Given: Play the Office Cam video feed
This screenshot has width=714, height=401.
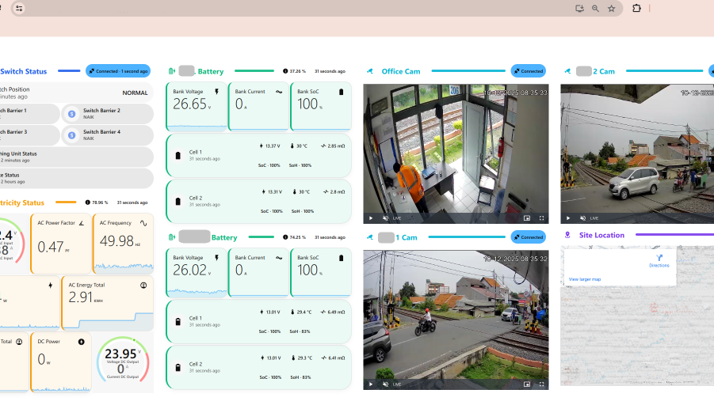Looking at the screenshot, I should coord(370,218).
